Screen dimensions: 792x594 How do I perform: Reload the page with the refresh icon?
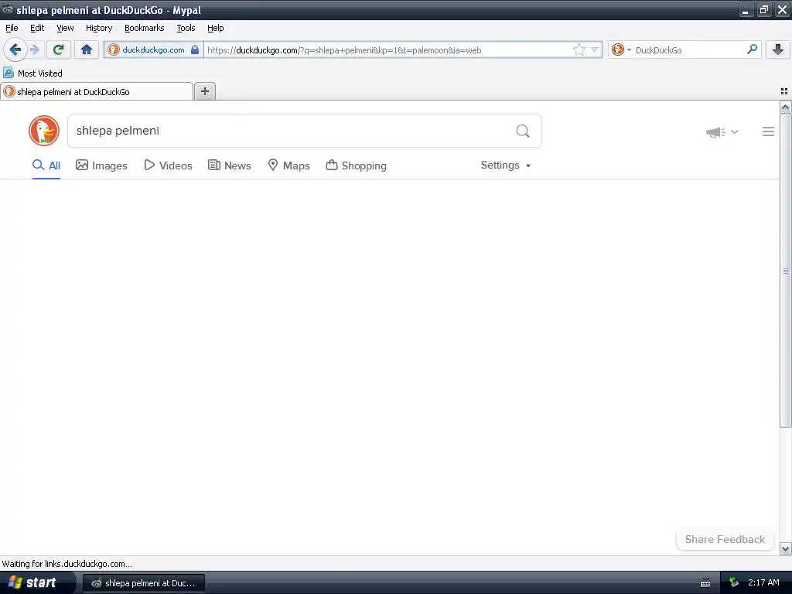click(58, 49)
